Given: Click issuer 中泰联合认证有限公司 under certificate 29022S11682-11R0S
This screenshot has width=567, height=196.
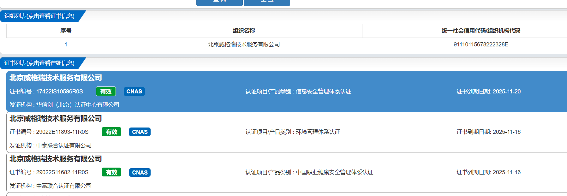Looking at the screenshot, I should pos(64,186).
